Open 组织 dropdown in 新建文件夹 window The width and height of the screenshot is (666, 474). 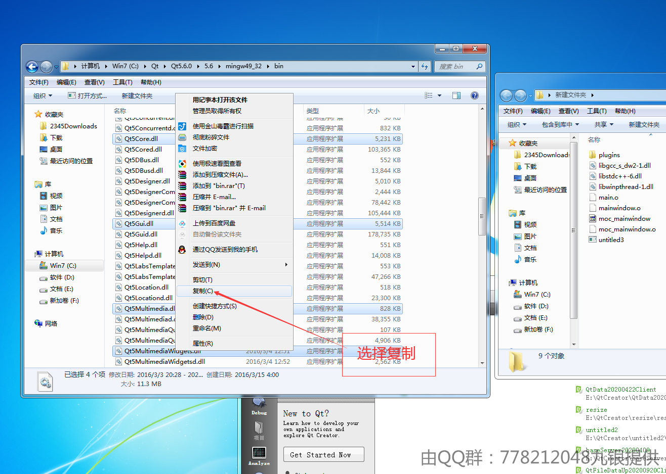click(x=517, y=124)
